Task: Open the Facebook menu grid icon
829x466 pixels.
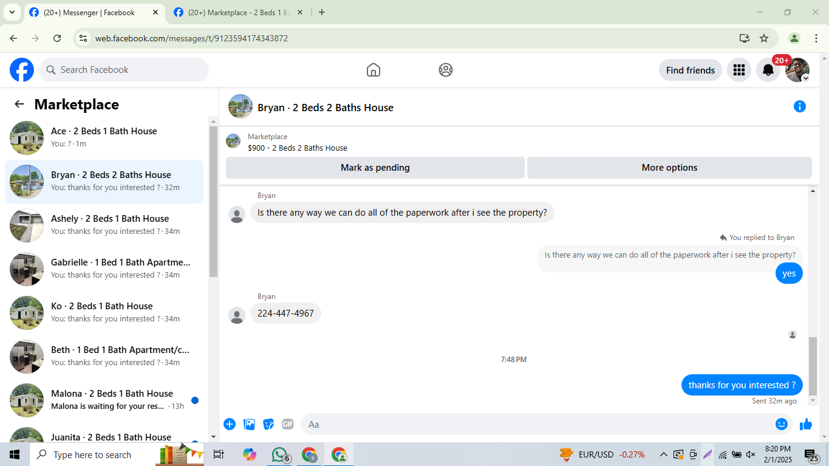Action: pyautogui.click(x=739, y=70)
